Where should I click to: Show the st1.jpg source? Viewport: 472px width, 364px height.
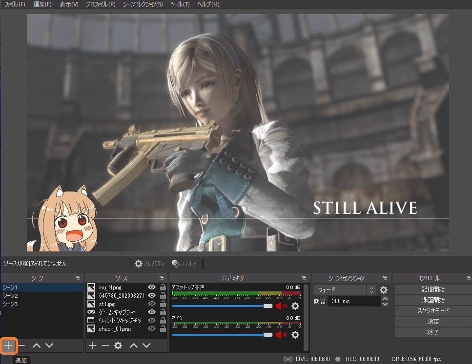point(152,304)
